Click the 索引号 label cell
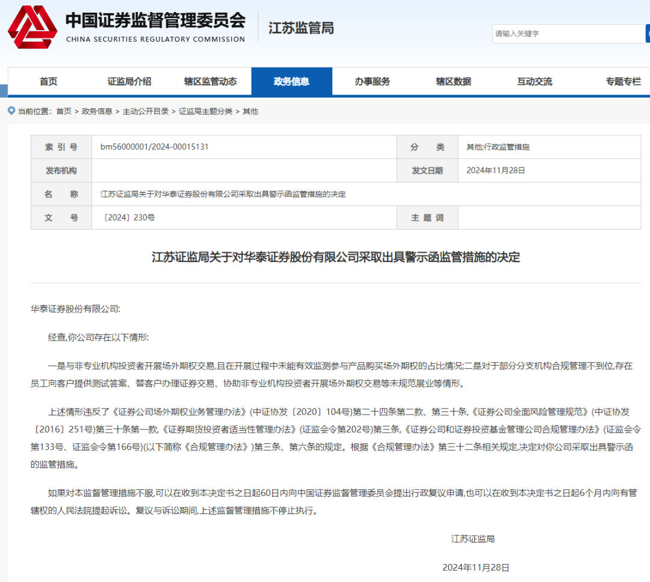The width and height of the screenshot is (650, 582). click(61, 147)
